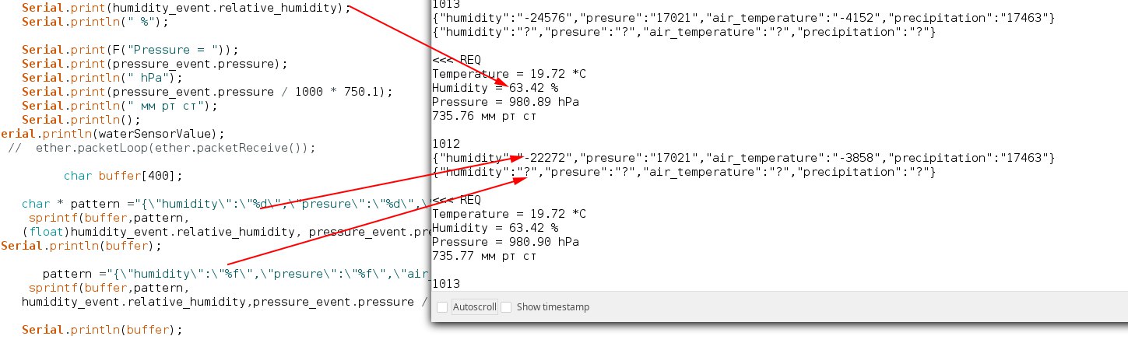Click code line 'char buffer[400];'
This screenshot has height=364, width=1128.
[x=123, y=176]
